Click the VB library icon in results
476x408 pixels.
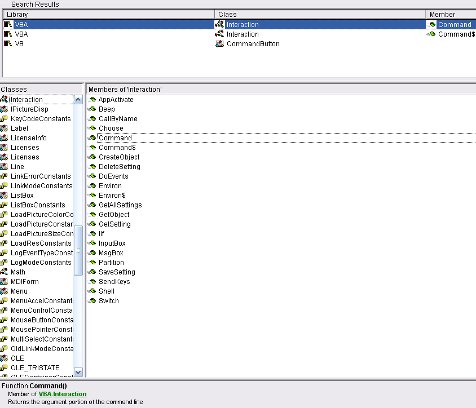click(x=8, y=44)
